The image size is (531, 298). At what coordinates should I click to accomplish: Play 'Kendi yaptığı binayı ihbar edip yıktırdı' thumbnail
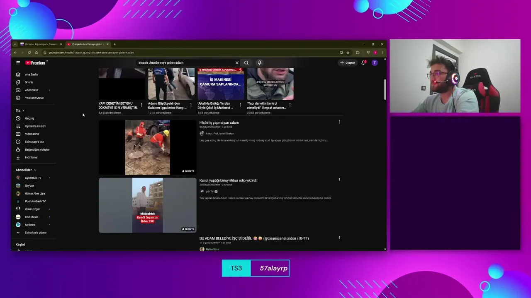[147, 205]
